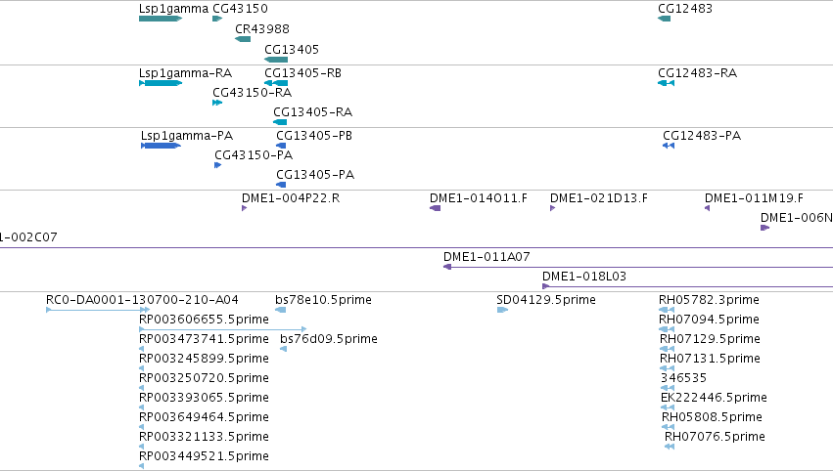
Task: Select CG43150-PA protein label
Action: tap(254, 154)
